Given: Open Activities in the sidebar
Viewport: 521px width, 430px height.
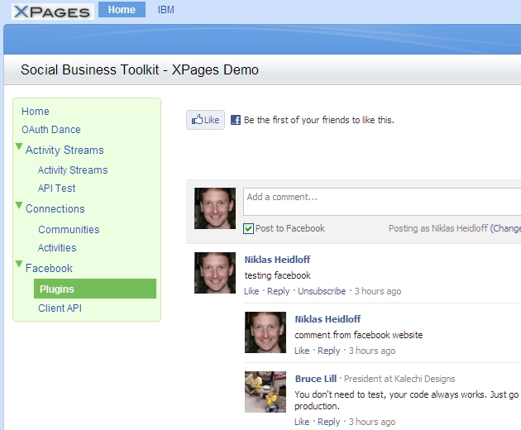Looking at the screenshot, I should (57, 248).
